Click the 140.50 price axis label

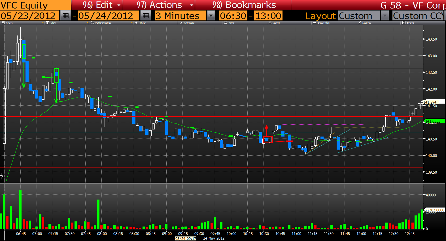pos(432,139)
